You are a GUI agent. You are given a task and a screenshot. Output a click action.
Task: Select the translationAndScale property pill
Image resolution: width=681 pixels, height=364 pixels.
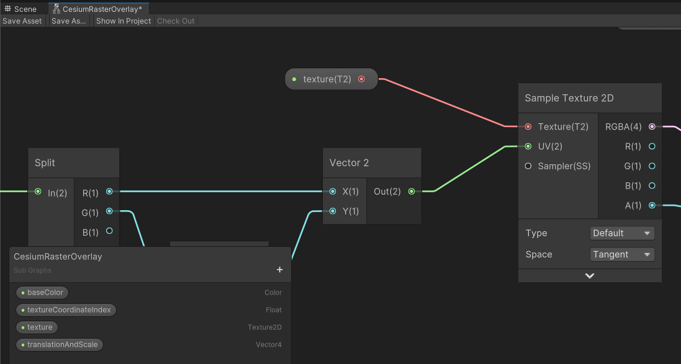[x=60, y=345]
